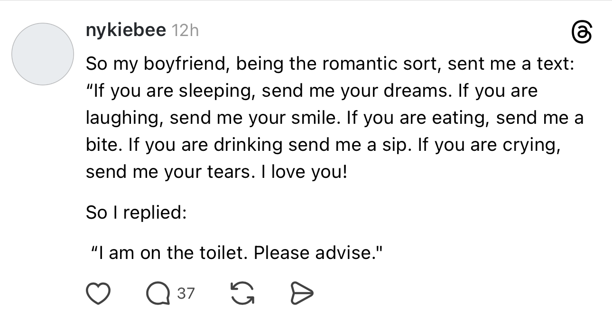Tap the line containing "send me a sip"
612x323 pixels.
[x=323, y=144]
